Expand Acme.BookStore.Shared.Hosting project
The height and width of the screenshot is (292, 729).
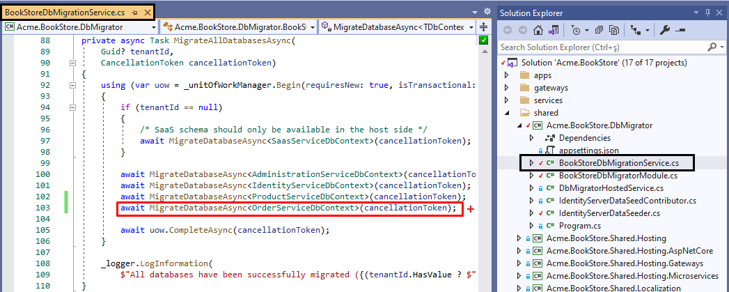click(519, 238)
